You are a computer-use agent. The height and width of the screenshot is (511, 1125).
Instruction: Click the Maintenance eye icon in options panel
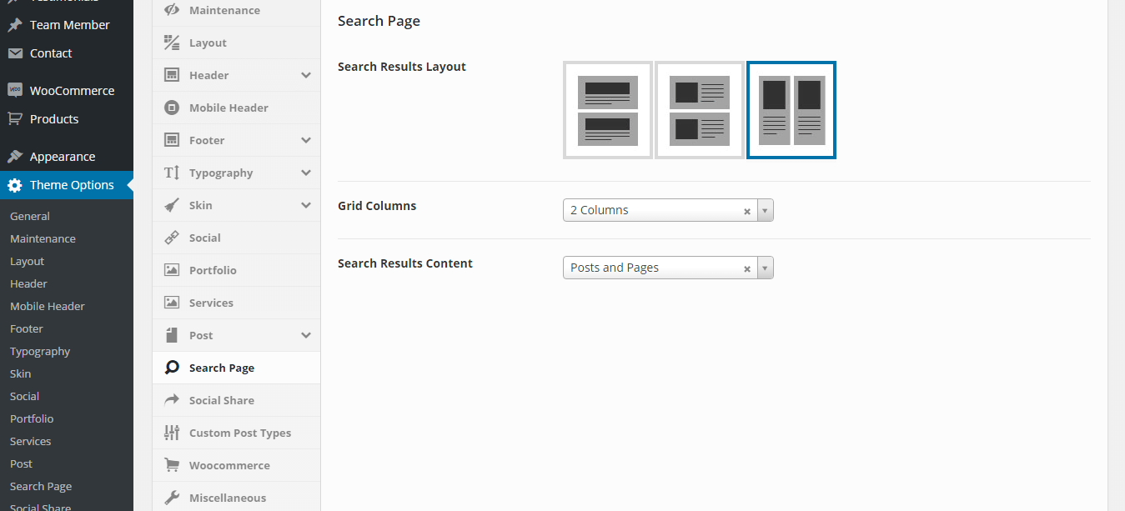[x=172, y=10]
